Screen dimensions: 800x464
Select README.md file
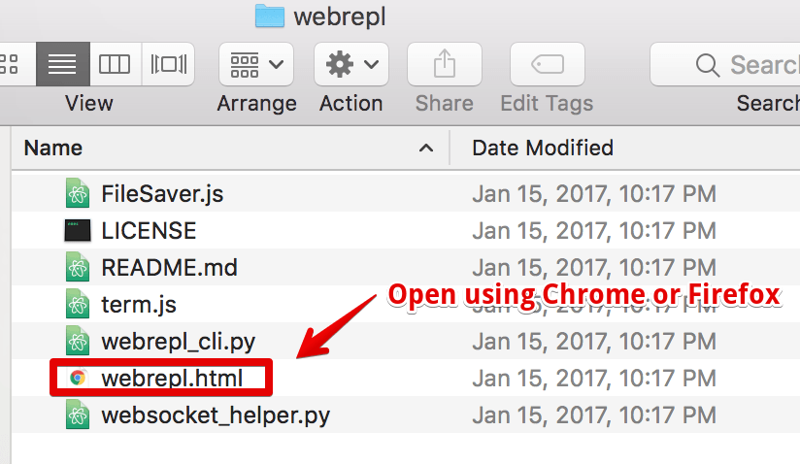[169, 268]
